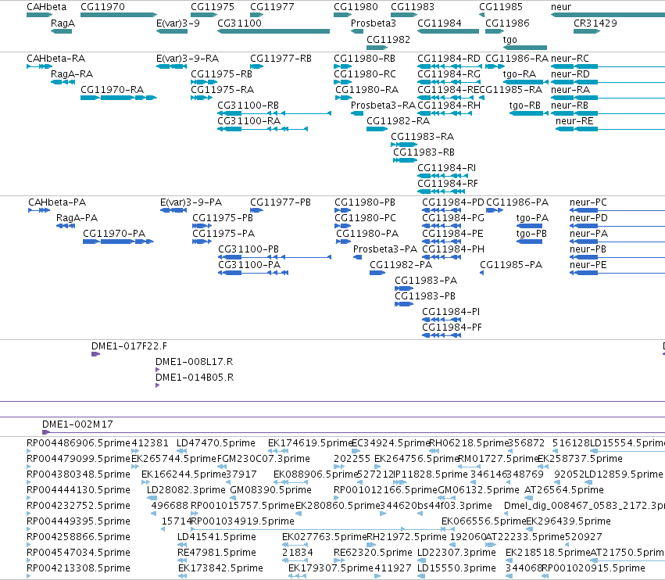Click transcript E(var)3-9-RA
The height and width of the screenshot is (580, 665).
point(188,59)
